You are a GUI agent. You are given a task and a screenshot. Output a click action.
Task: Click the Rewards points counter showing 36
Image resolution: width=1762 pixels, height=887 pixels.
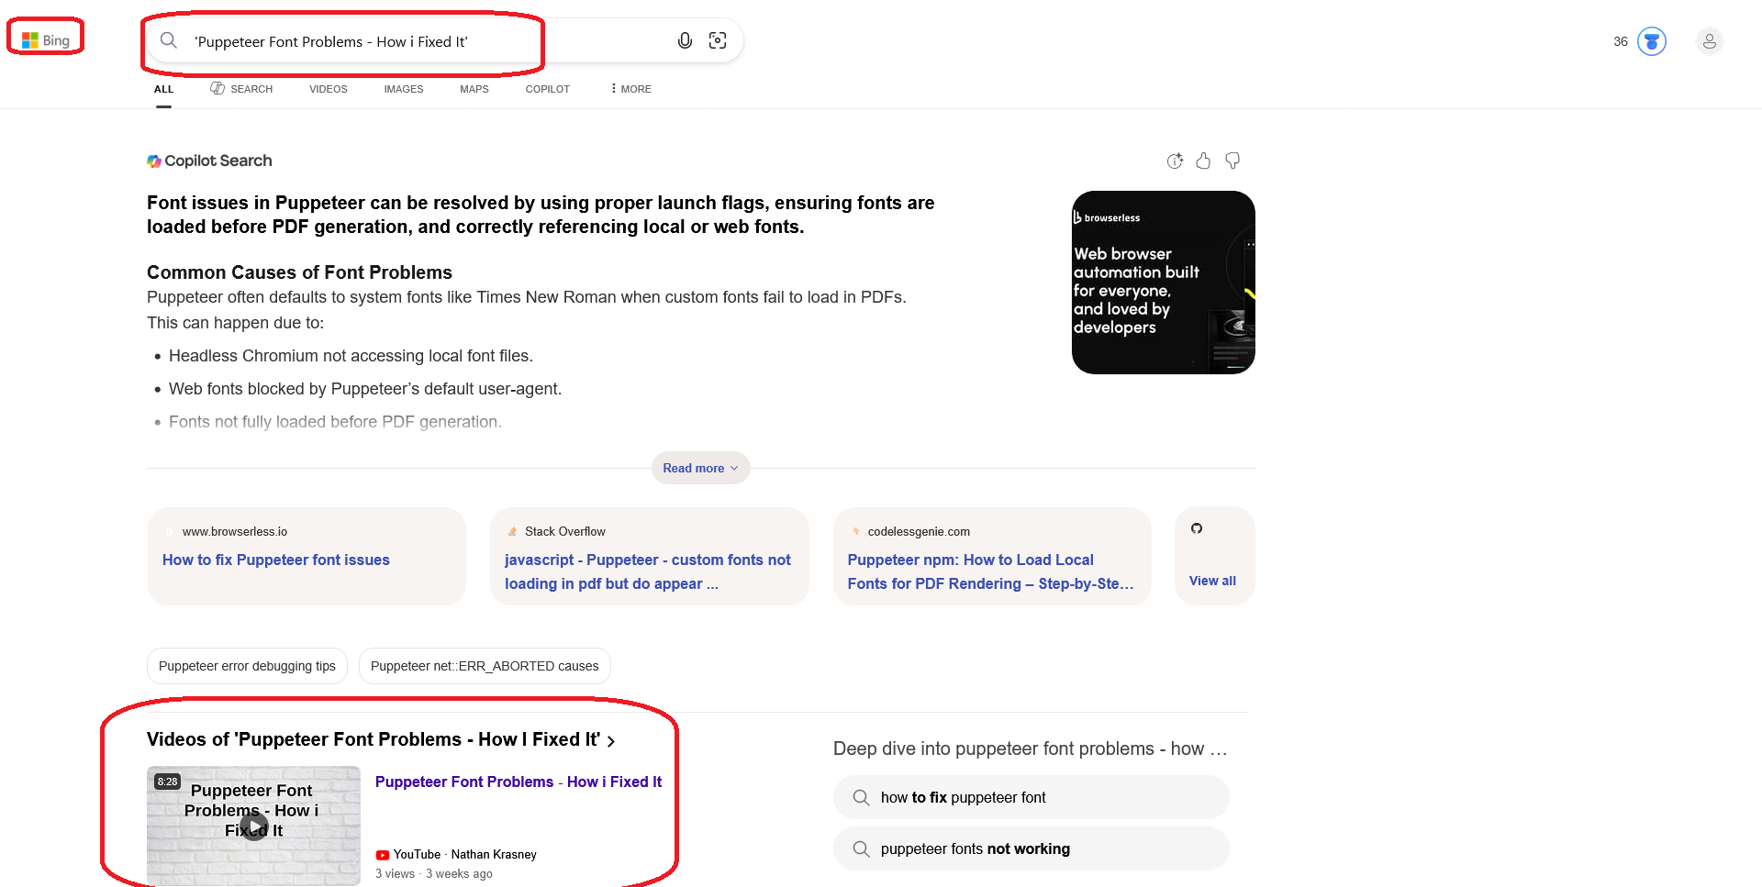pos(1621,41)
